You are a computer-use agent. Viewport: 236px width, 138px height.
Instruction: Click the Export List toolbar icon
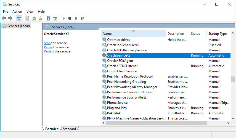point(40,18)
